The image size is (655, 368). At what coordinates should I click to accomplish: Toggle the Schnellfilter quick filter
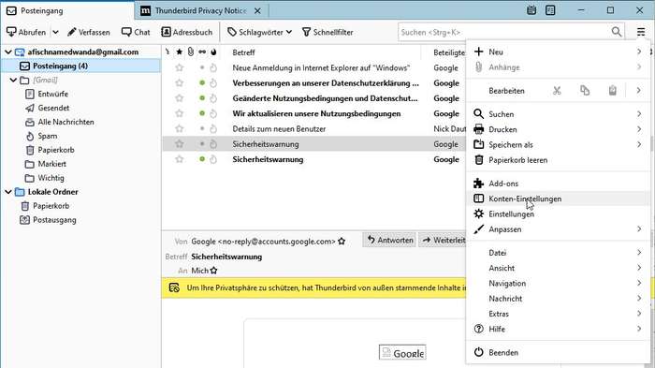[x=327, y=32]
